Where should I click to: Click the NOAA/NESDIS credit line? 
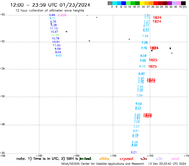click(103, 164)
